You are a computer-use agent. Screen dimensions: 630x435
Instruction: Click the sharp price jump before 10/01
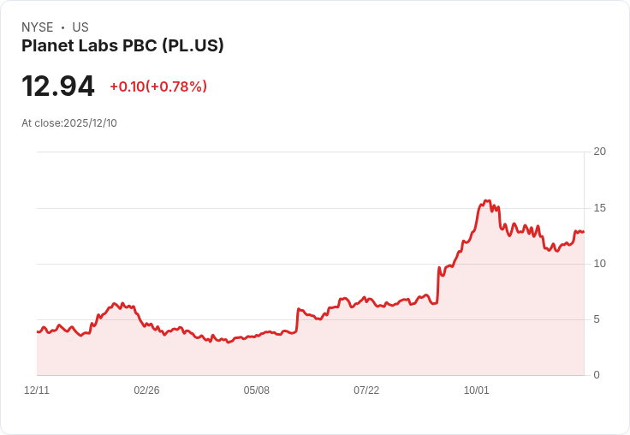click(438, 285)
